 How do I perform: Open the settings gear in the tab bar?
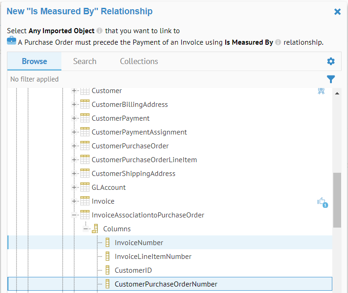point(330,61)
